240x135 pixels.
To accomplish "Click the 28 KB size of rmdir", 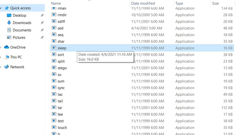I will pos(228,15).
